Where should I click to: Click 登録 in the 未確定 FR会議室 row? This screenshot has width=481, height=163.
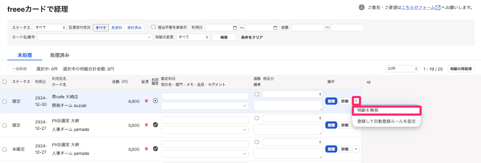coord(331,149)
